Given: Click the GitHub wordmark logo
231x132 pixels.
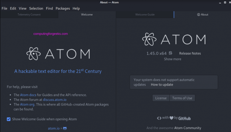Looking at the screenshot, I should point(184,118).
